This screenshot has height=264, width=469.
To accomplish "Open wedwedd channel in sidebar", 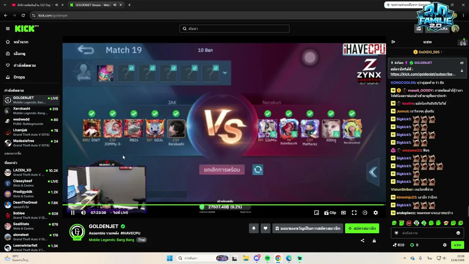I will pos(31,121).
